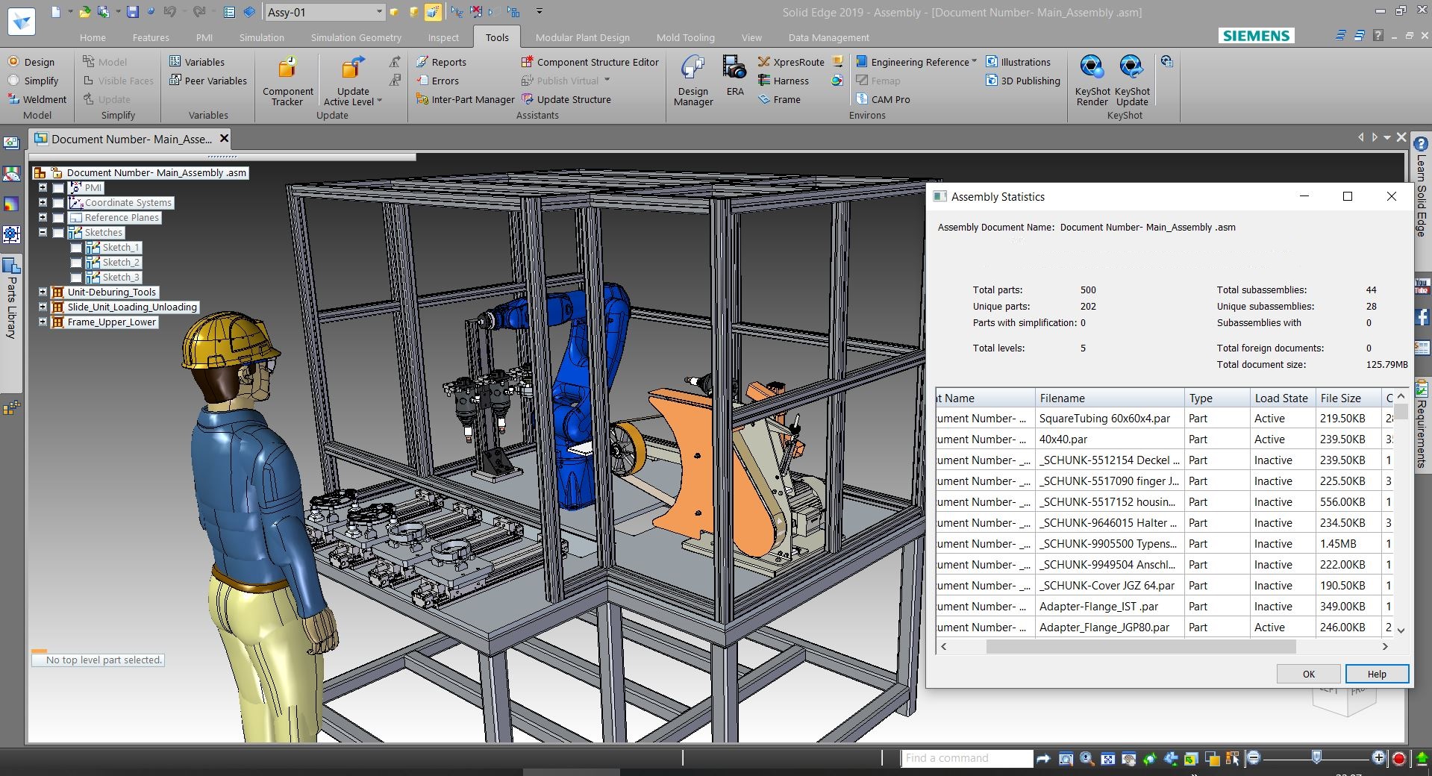1432x776 pixels.
Task: Toggle visibility checkbox for Reference Planes
Action: point(58,218)
